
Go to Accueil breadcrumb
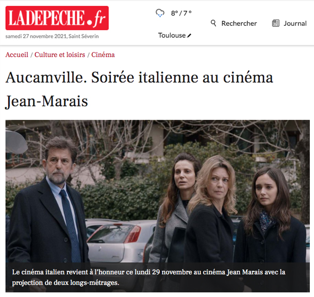click(x=17, y=55)
